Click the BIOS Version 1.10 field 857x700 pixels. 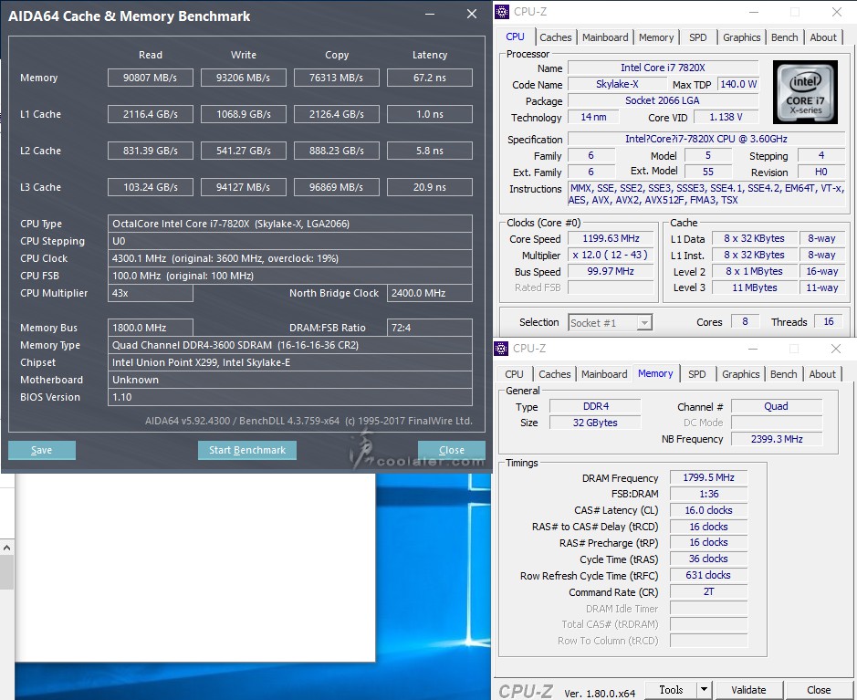click(290, 397)
